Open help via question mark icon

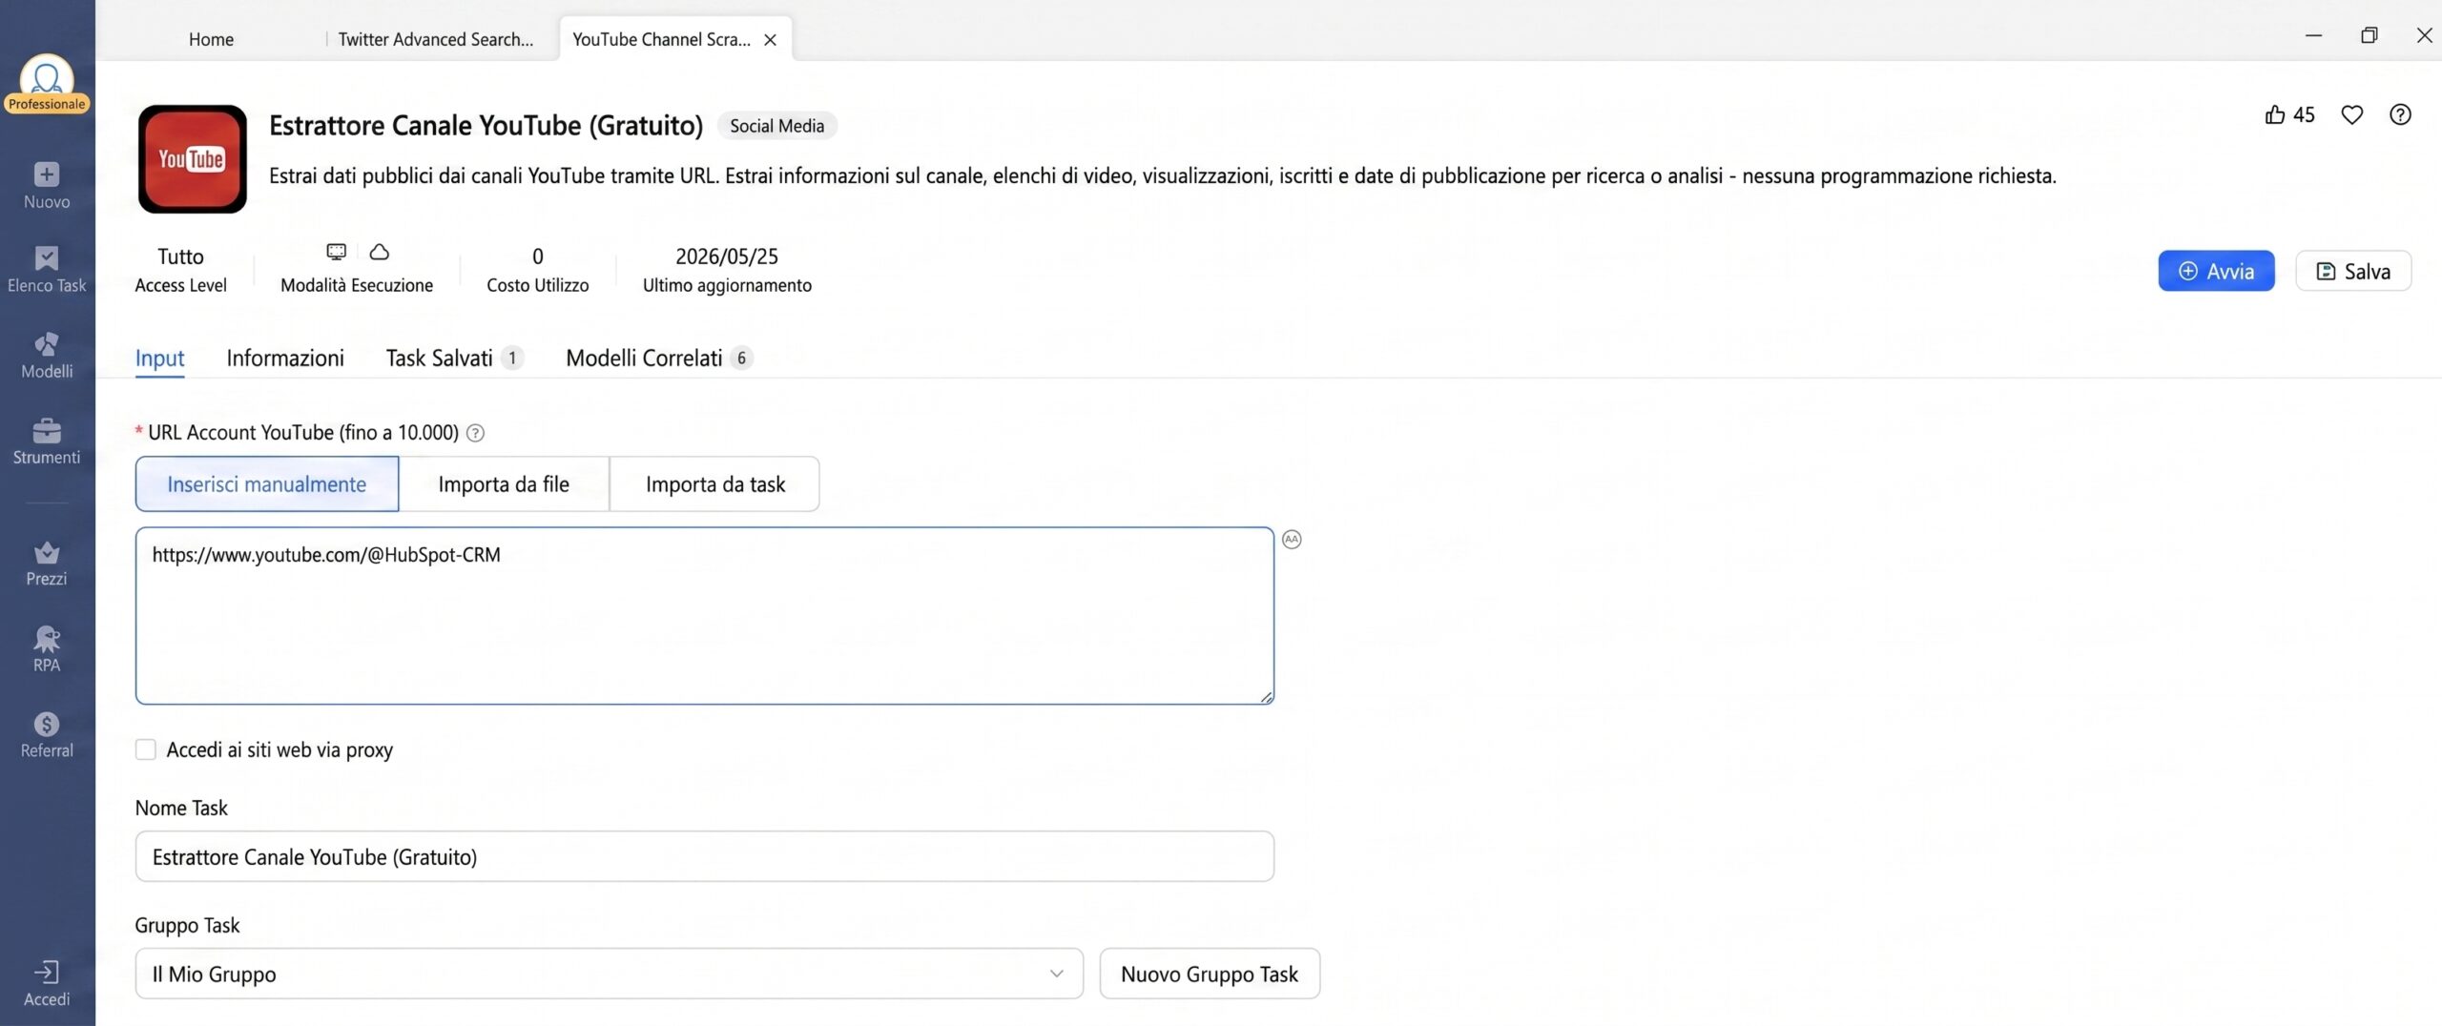coord(2401,115)
